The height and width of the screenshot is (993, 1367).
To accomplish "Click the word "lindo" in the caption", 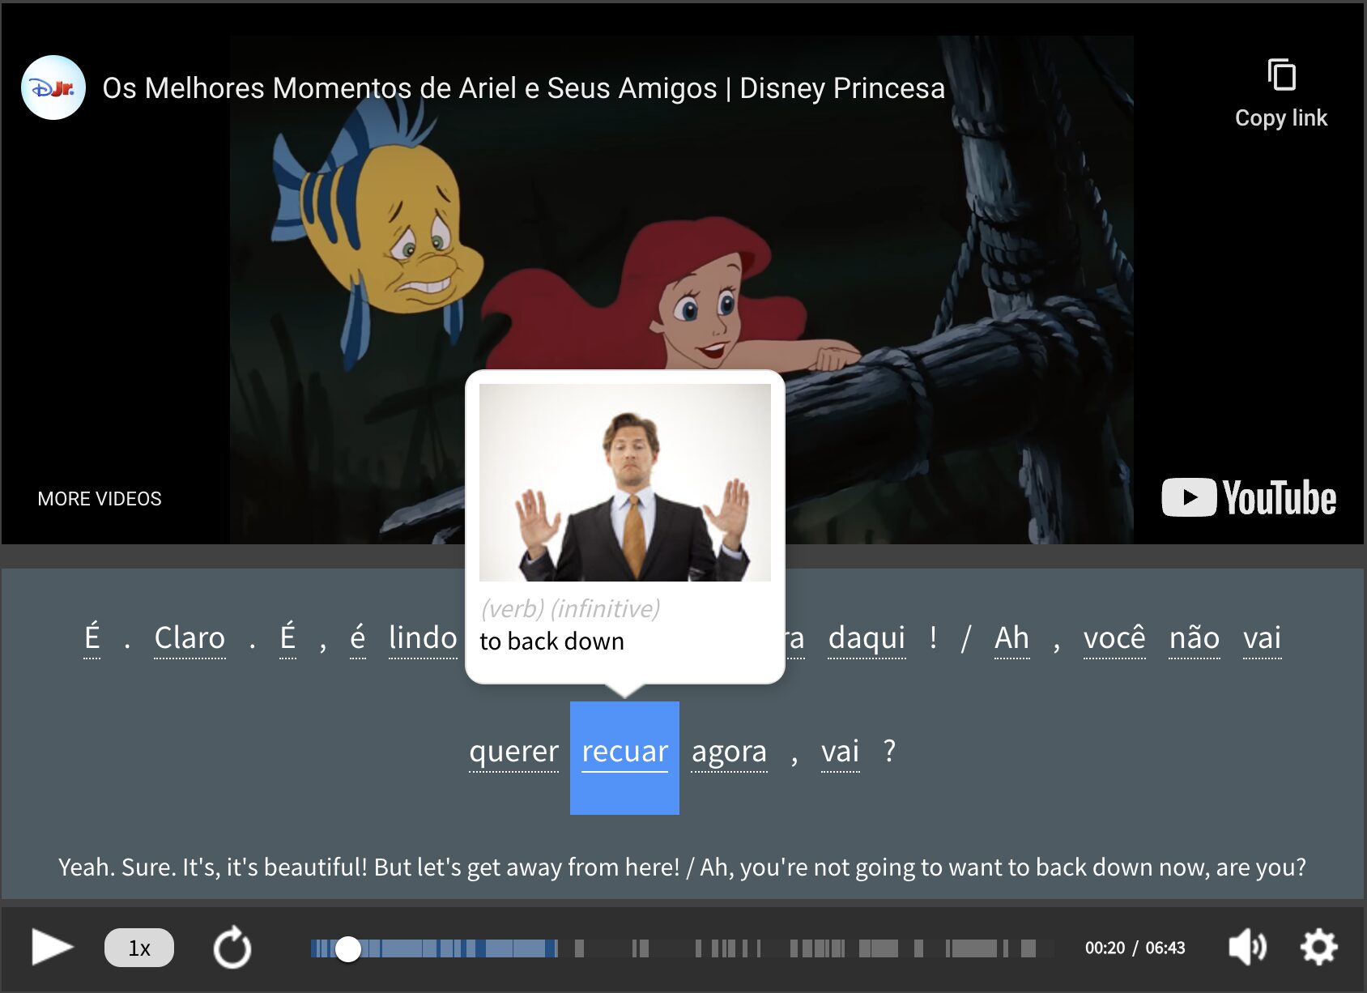I will (423, 638).
